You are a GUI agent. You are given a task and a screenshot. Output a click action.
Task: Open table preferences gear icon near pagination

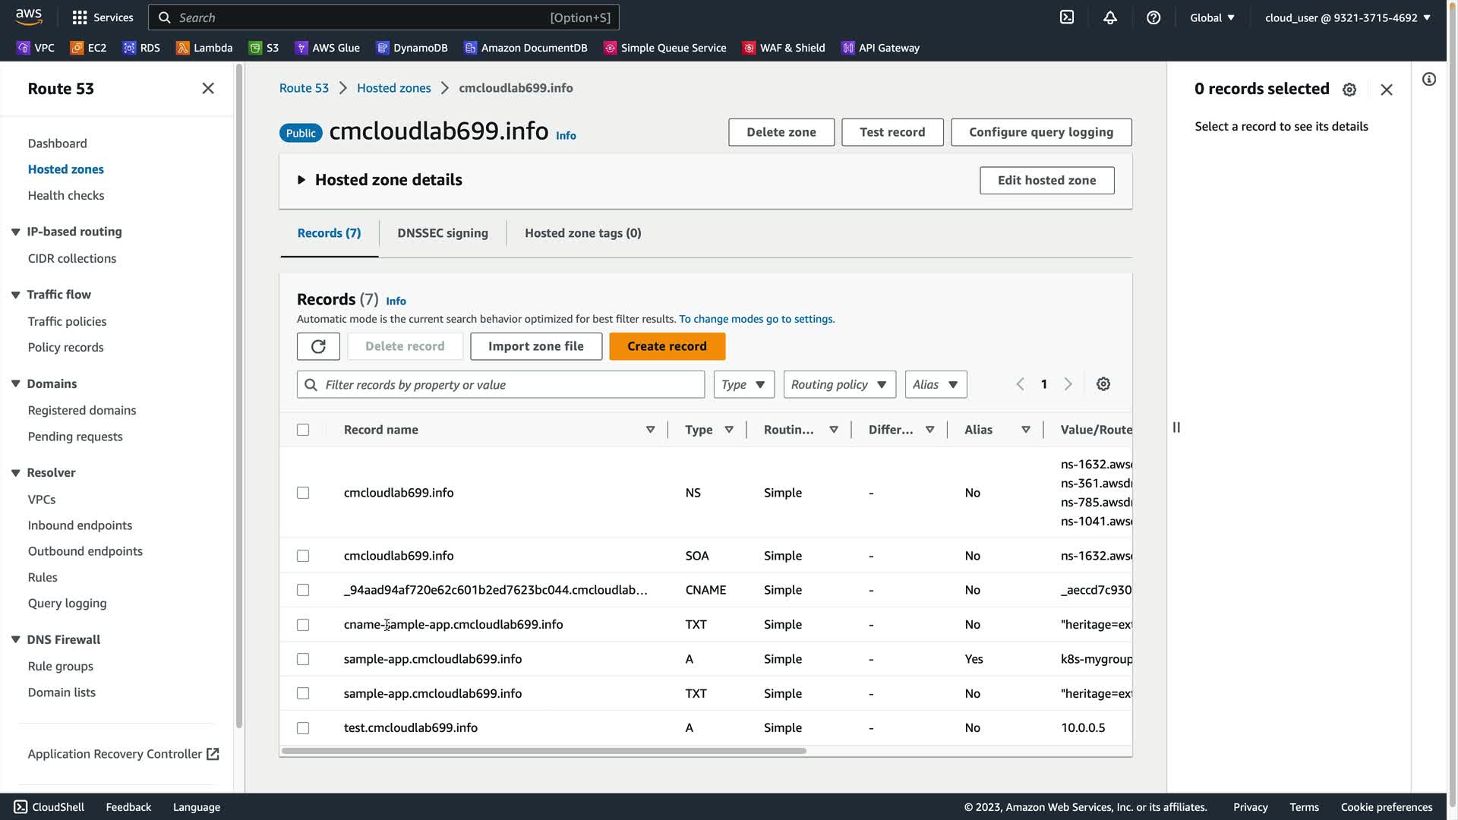click(1103, 384)
